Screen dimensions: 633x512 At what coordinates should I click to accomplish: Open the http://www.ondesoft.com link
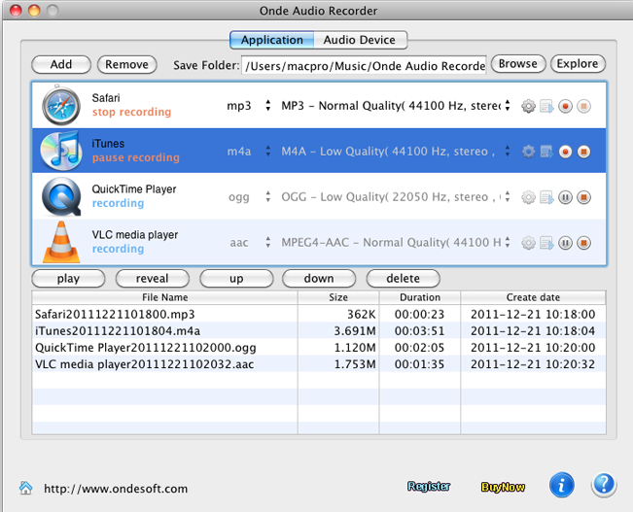(116, 489)
